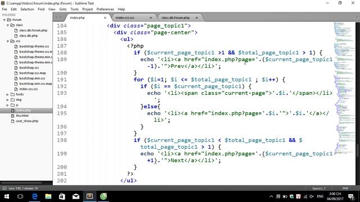The width and height of the screenshot is (360, 202).
Task: Click file icon beside thu.html
Action: (x=12, y=116)
